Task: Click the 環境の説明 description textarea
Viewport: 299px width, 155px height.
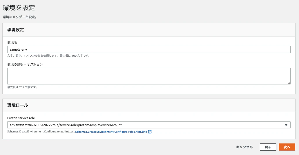Action: (x=149, y=76)
